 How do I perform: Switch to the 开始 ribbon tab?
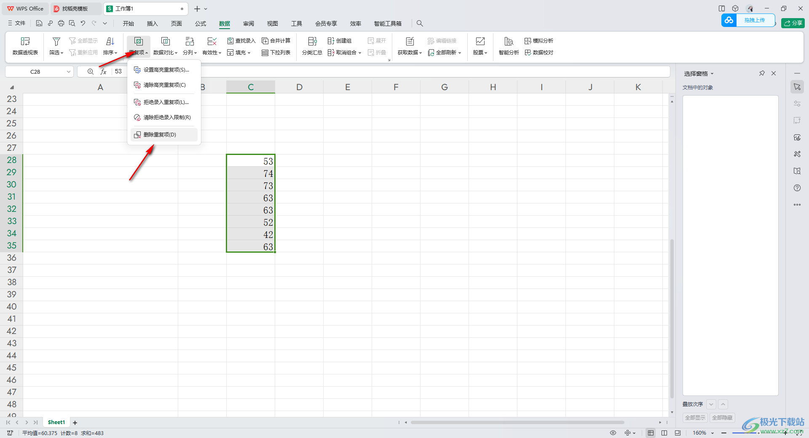129,24
